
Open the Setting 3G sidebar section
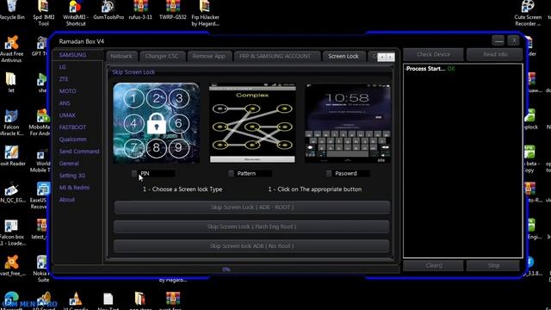pyautogui.click(x=72, y=176)
